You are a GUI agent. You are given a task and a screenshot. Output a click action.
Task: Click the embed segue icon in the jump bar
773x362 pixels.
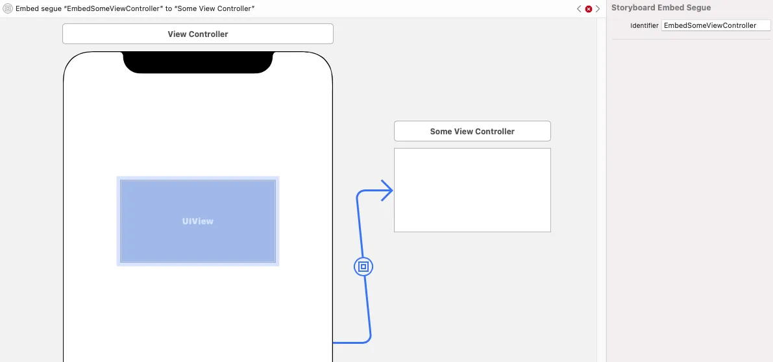7,9
